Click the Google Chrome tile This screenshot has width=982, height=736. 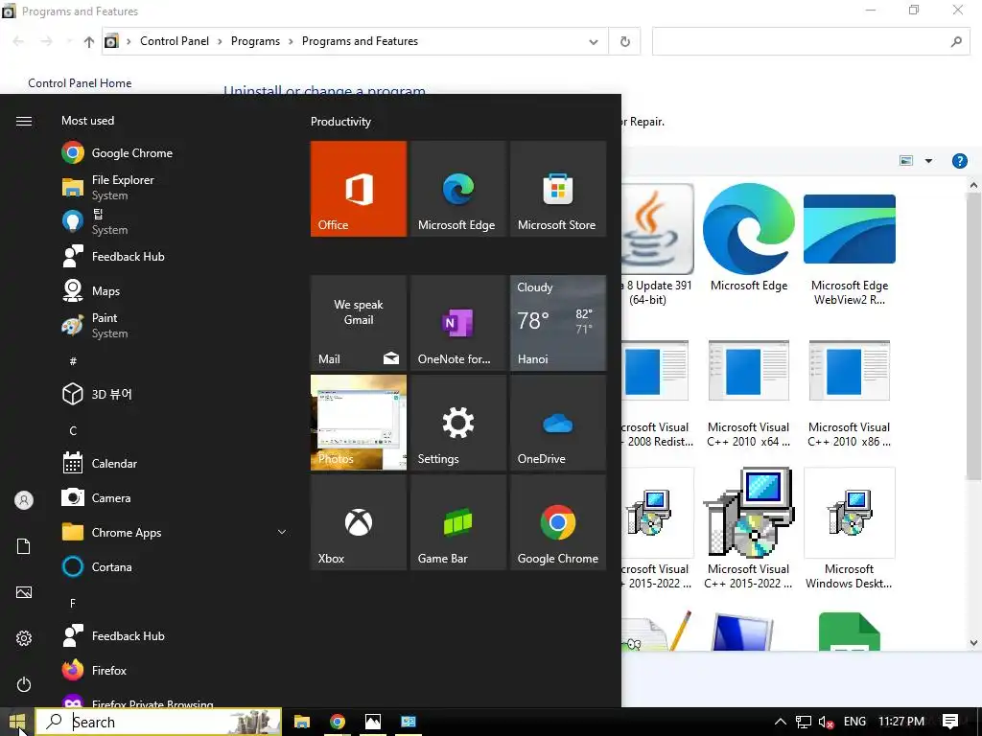click(558, 522)
